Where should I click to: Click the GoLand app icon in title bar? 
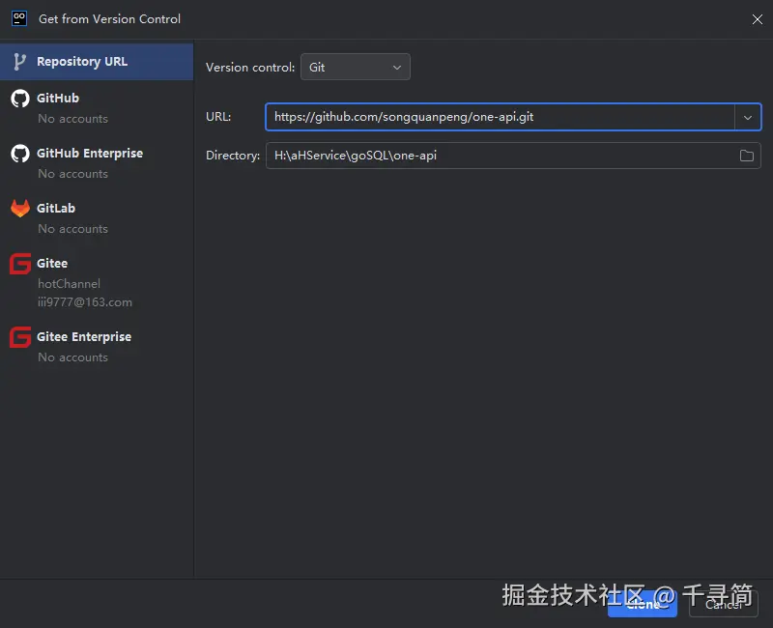point(19,18)
